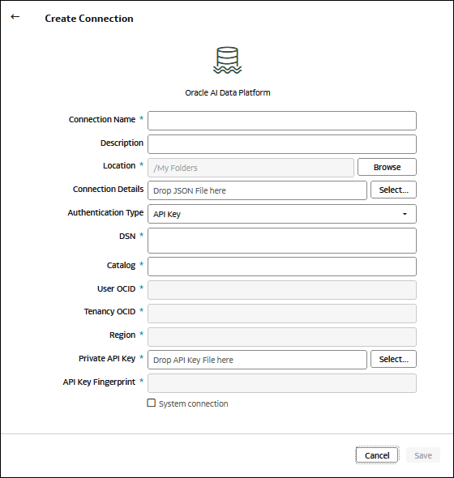454x478 pixels.
Task: Enable the System connection checkbox
Action: tap(151, 403)
